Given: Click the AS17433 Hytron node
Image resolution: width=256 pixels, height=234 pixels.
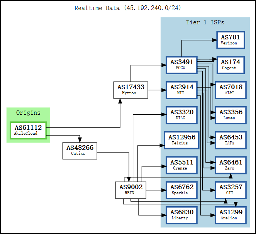Looking at the screenshot, I should (x=131, y=90).
